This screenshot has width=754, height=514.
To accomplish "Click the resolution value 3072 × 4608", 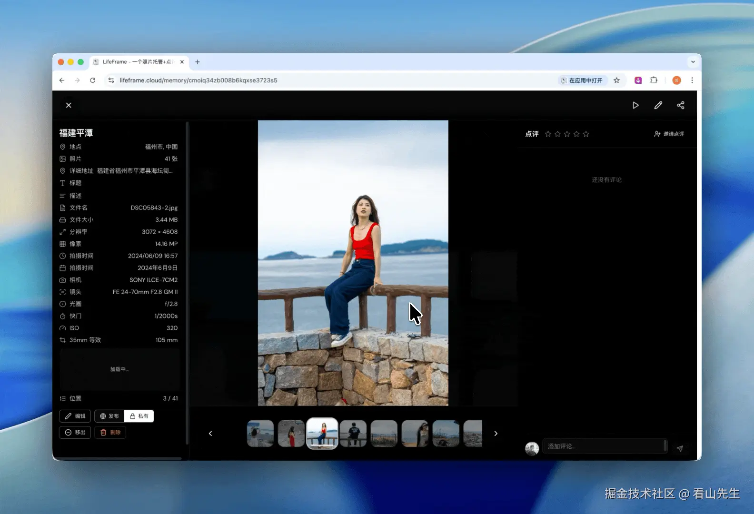I will pyautogui.click(x=159, y=232).
